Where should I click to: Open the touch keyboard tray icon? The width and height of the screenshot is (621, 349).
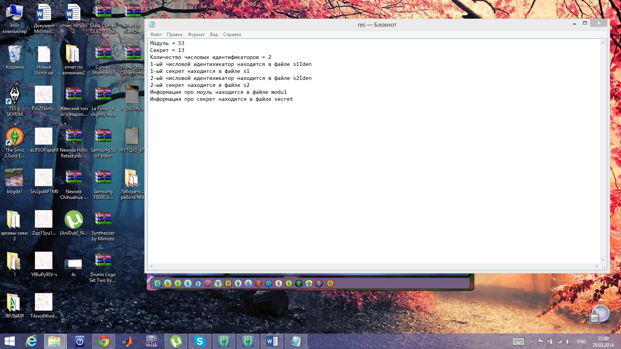518,342
